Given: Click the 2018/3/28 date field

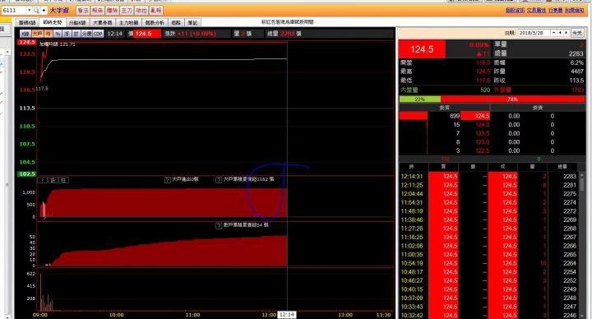Looking at the screenshot, I should (534, 33).
